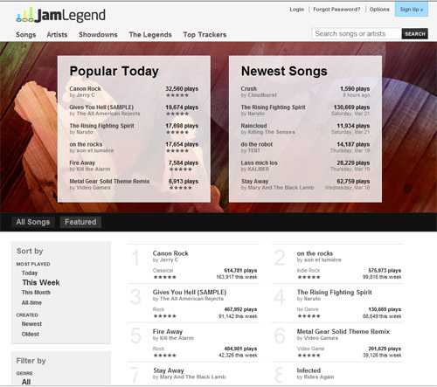Click the star rating under Canon Rock in Popular Today
Viewport: 437px width, 387px height.
click(x=177, y=95)
